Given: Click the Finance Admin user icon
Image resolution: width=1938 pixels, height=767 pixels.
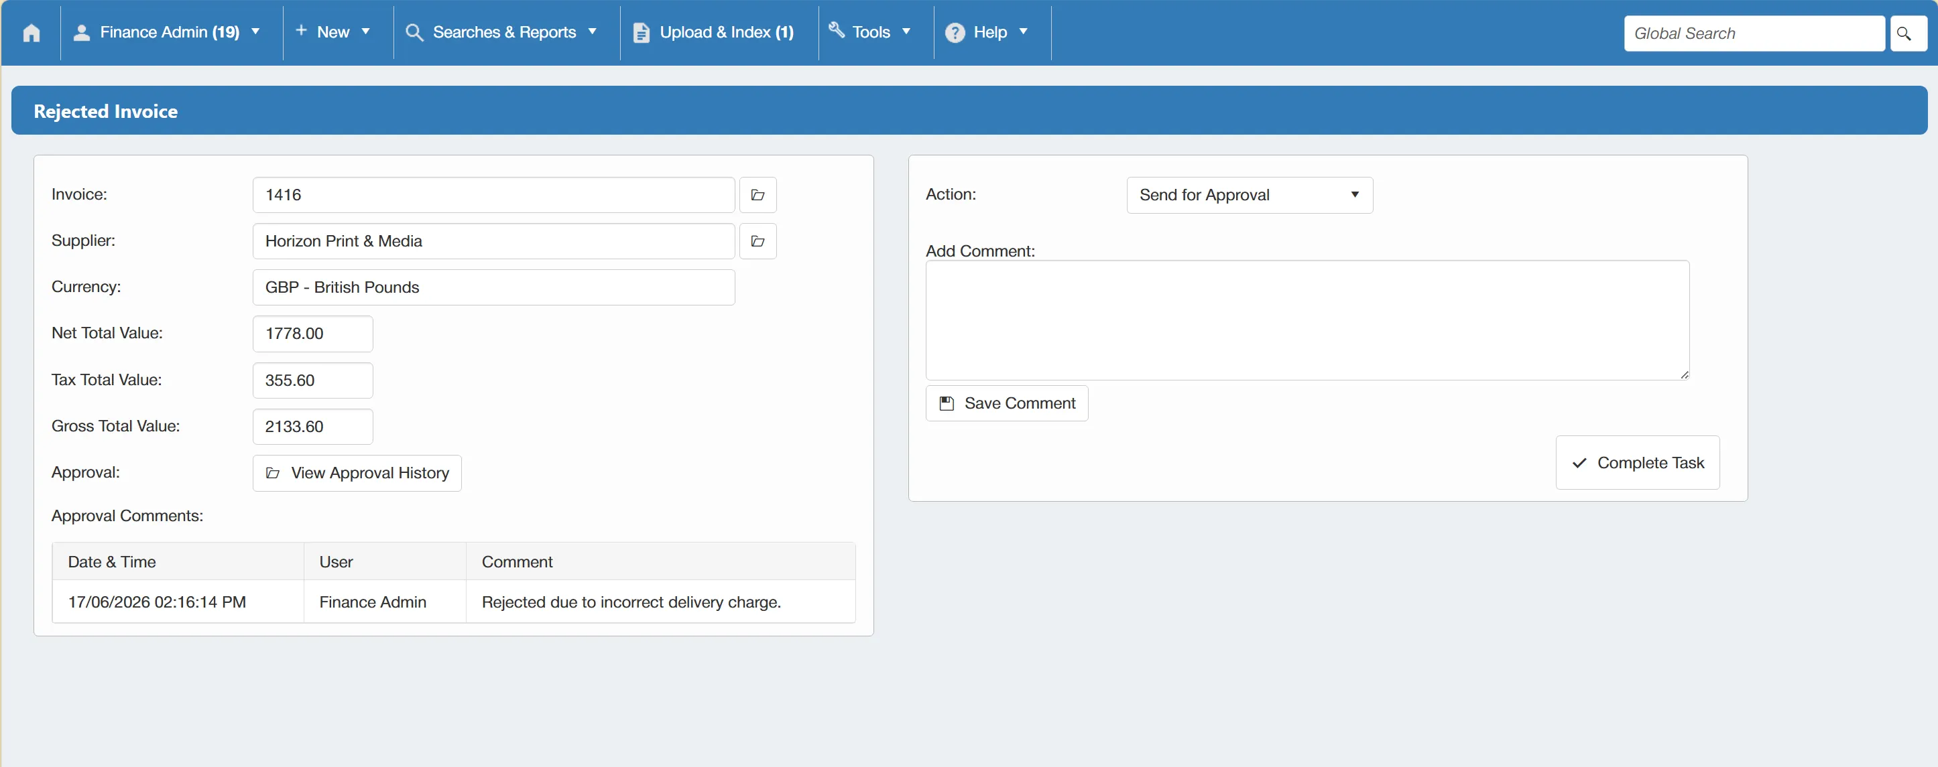Looking at the screenshot, I should click(x=82, y=32).
